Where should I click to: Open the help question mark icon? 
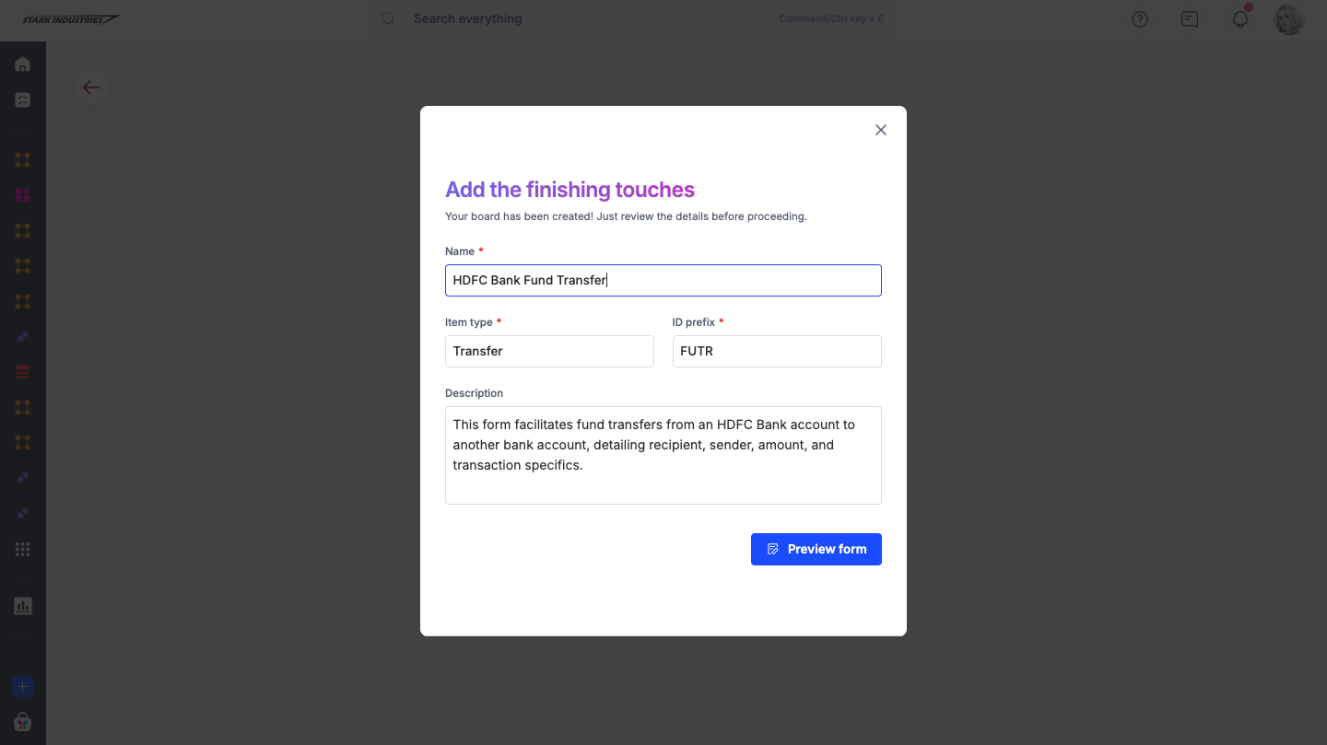pyautogui.click(x=1140, y=19)
